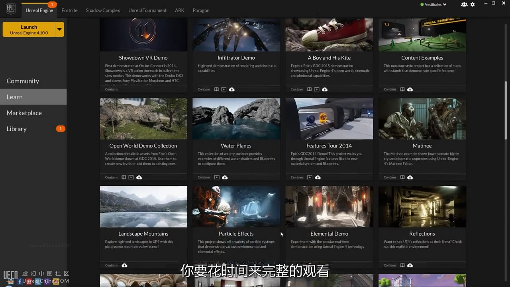Open documentation icon on Reflections card
Image resolution: width=510 pixels, height=287 pixels.
click(402, 265)
